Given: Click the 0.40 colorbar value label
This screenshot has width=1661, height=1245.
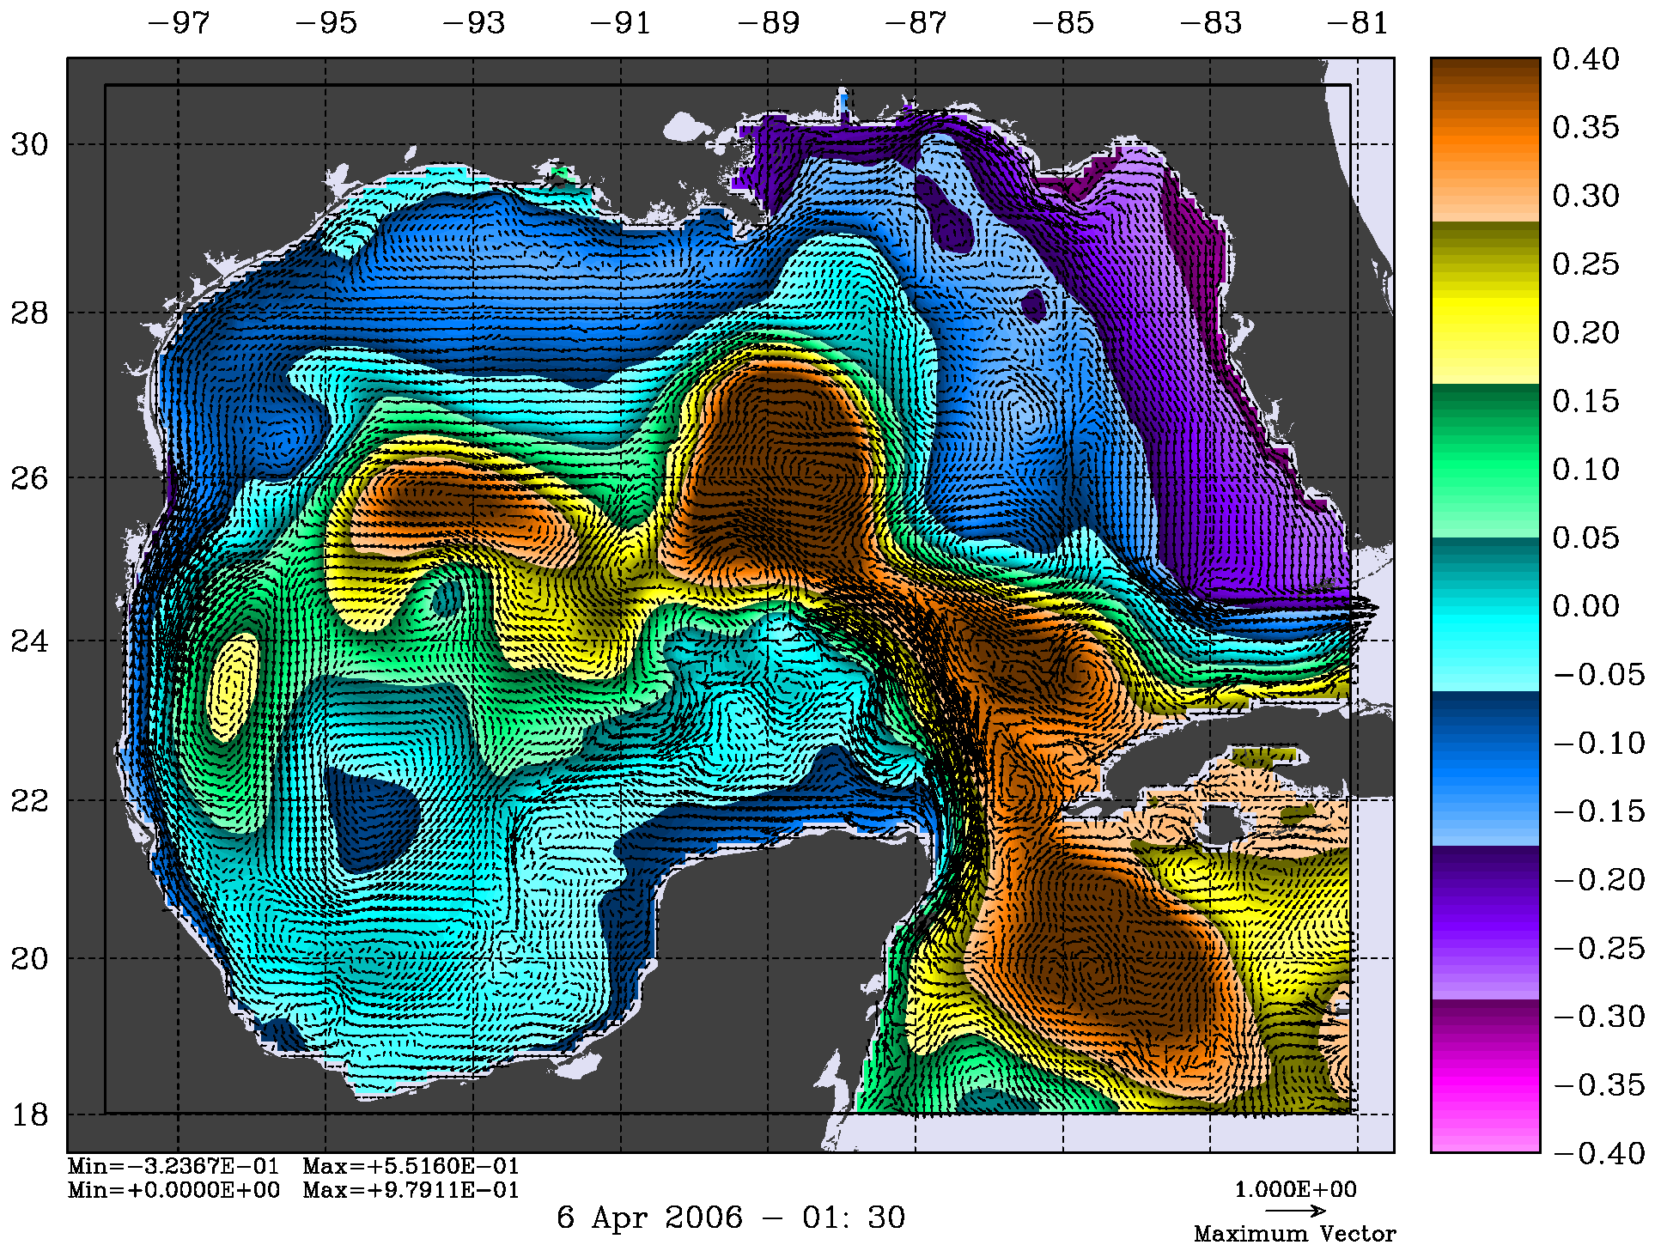Looking at the screenshot, I should pyautogui.click(x=1585, y=59).
